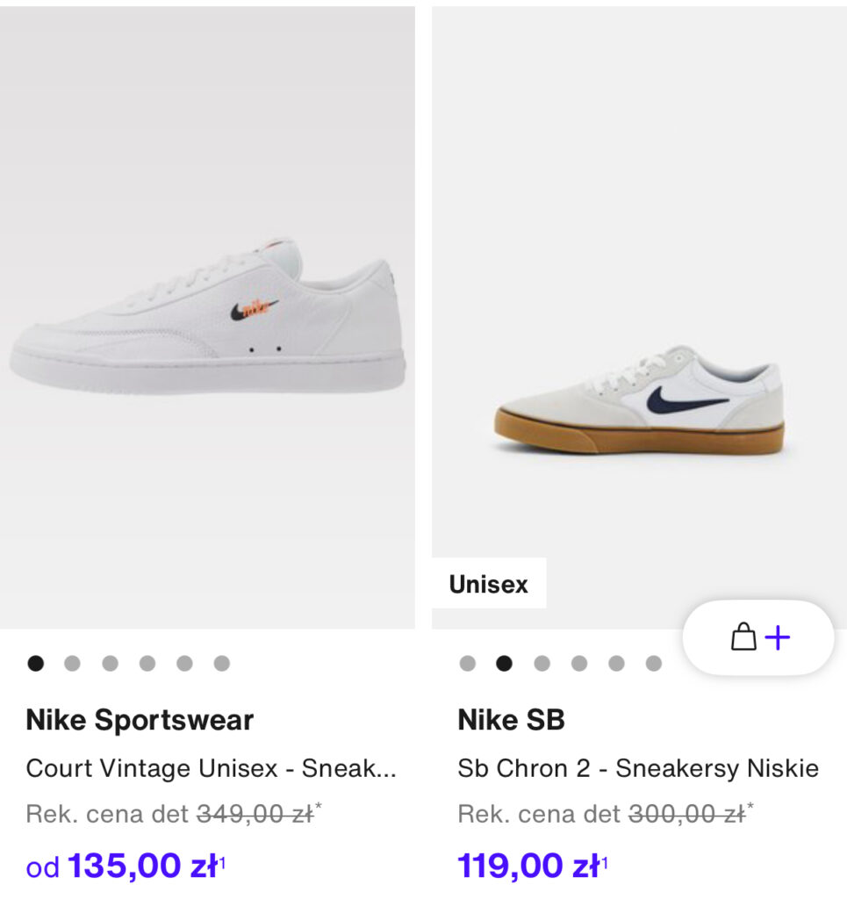Select sixth carousel dot under Nike SB

[x=654, y=664]
